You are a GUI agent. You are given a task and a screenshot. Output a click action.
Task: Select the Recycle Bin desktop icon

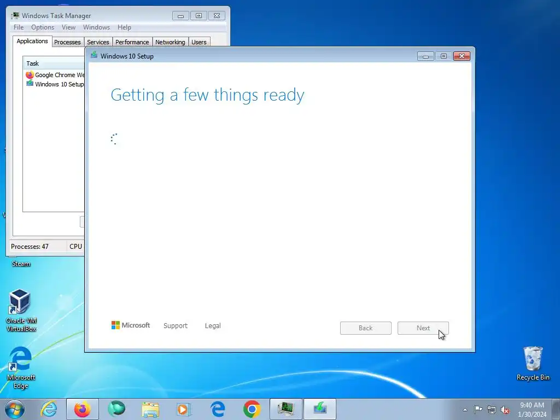point(533,363)
